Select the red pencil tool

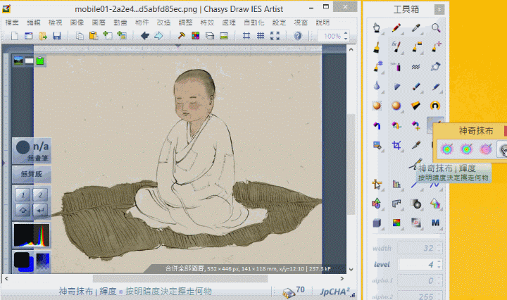coord(396,27)
